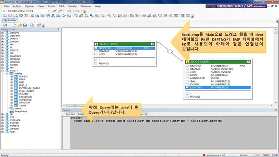Close the SCOTT.EMP table box
279x157 pixels.
pos(248,62)
